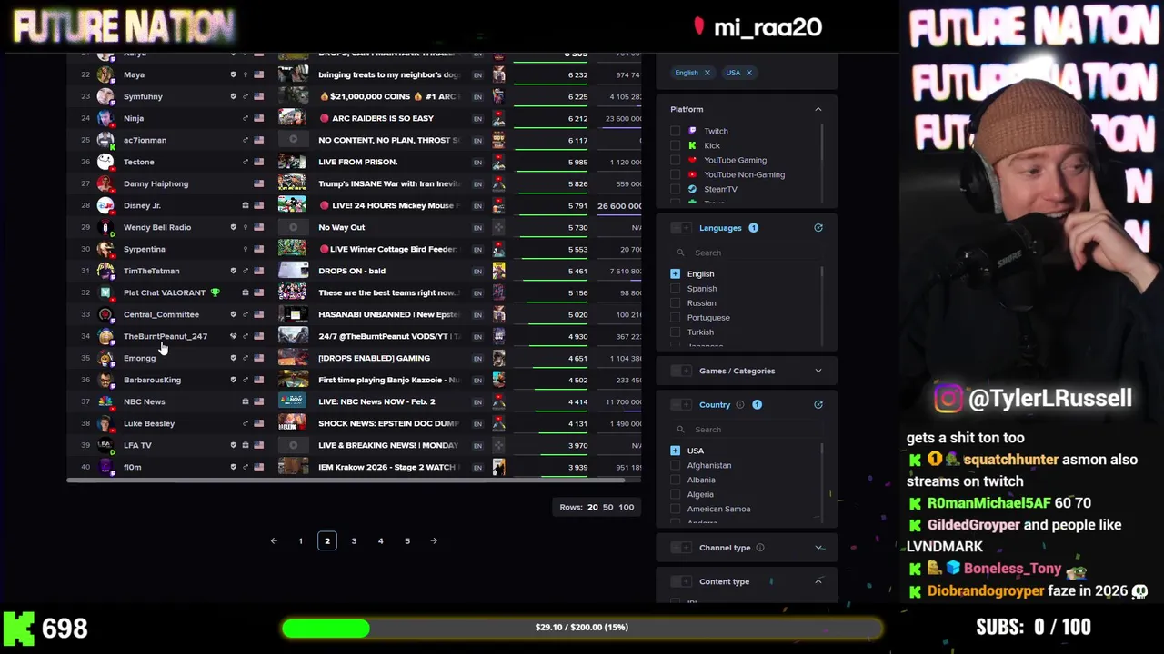Check the Kick platform checkbox

(x=675, y=145)
